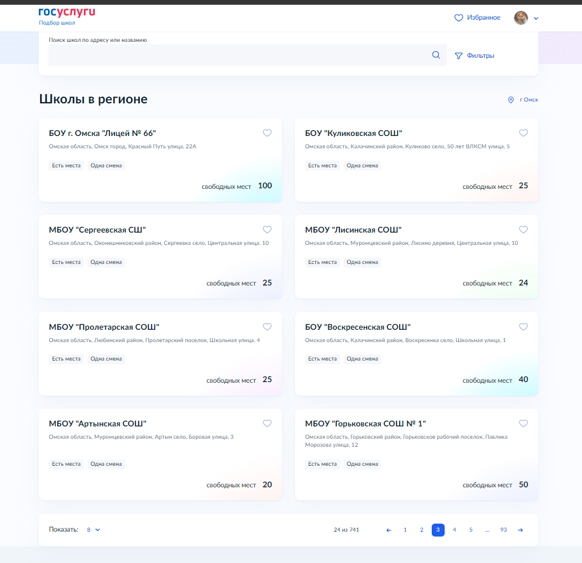Open the Фильтры filters button
Viewport: 582px width, 563px height.
(x=475, y=55)
